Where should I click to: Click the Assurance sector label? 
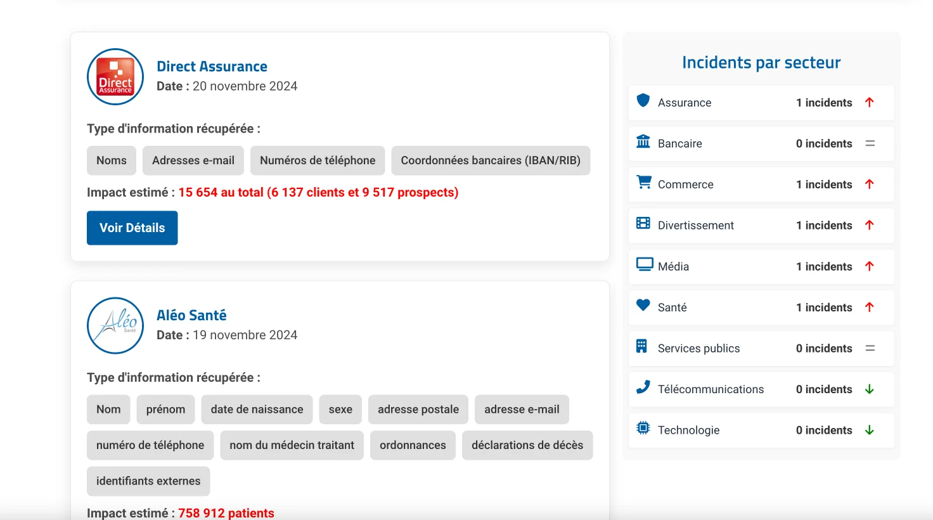[685, 103]
